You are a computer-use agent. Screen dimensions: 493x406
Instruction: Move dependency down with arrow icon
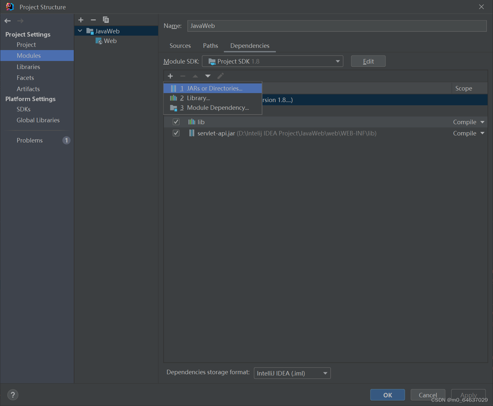[208, 76]
